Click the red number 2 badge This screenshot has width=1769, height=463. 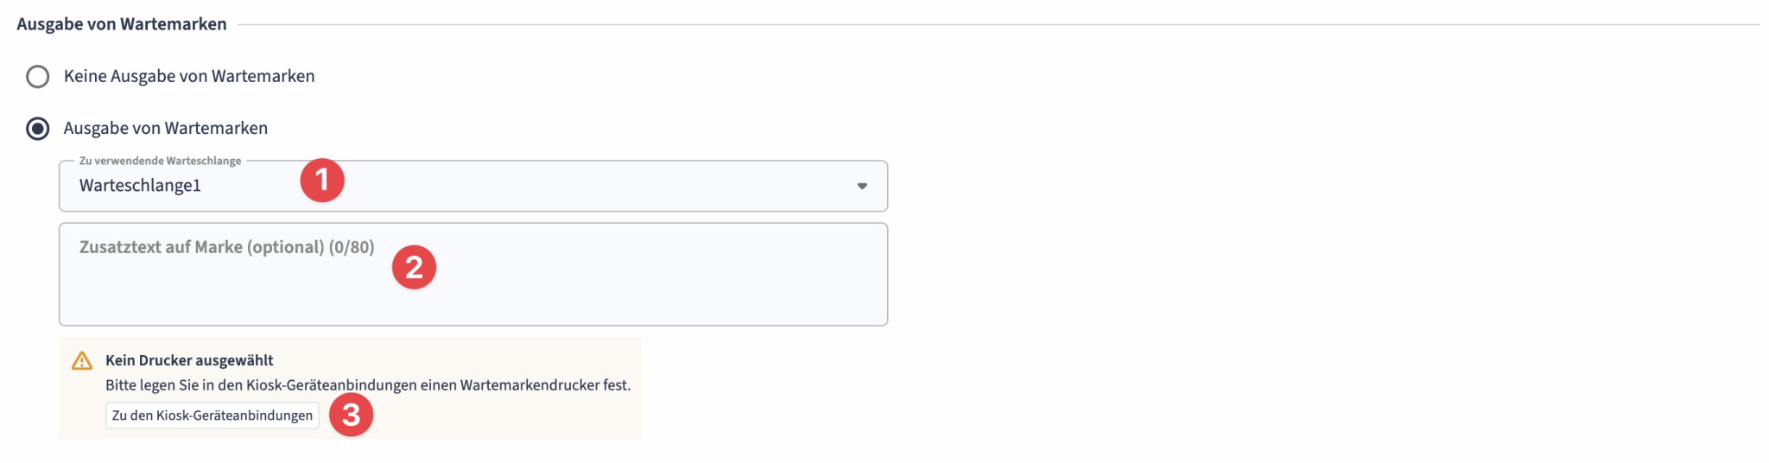coord(414,267)
